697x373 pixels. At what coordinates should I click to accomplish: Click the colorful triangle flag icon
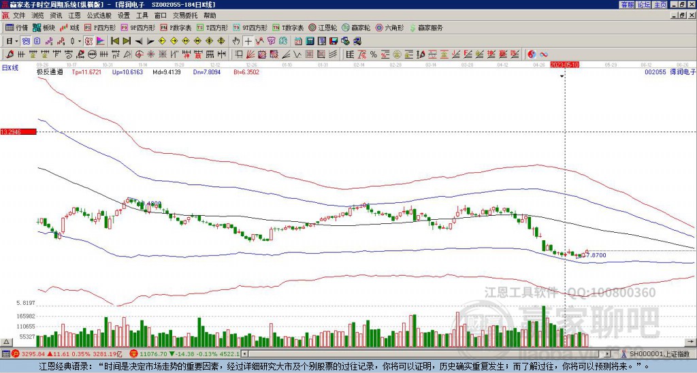click(x=101, y=41)
